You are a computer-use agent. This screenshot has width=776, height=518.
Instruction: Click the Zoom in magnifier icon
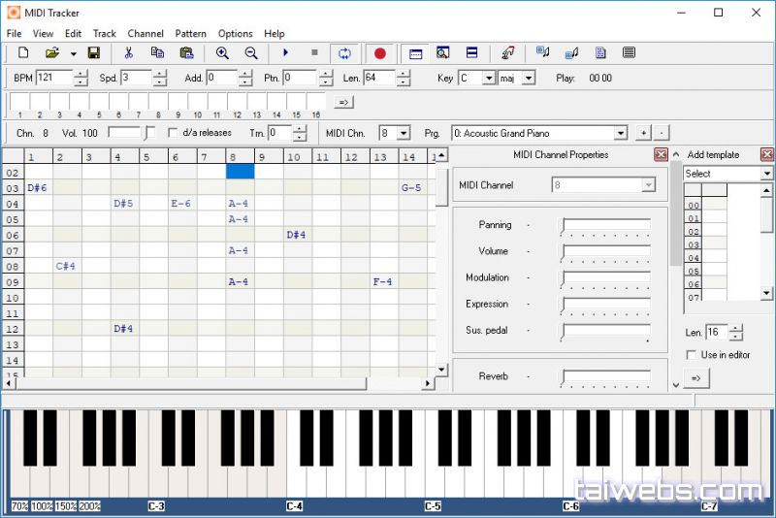222,53
